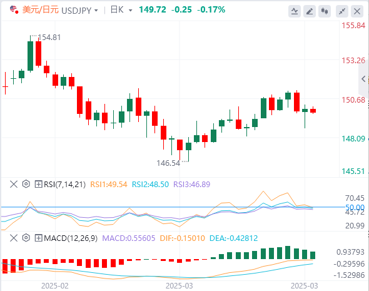
Task: Click the MACD(12,26,9) label
Action: [x=71, y=238]
